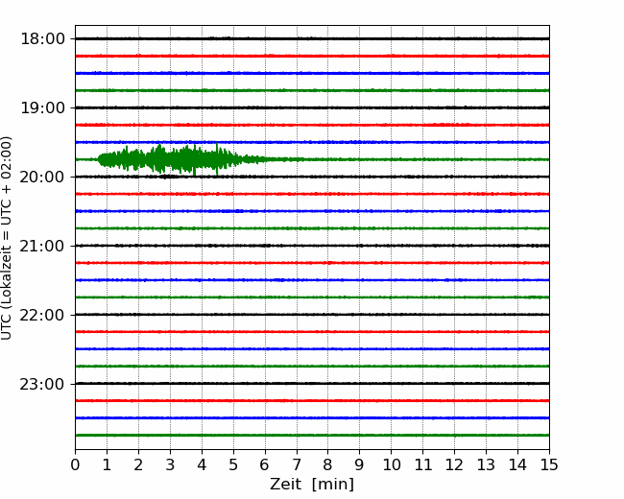
Task: Click the x-axis tick label 3
Action: pos(170,464)
